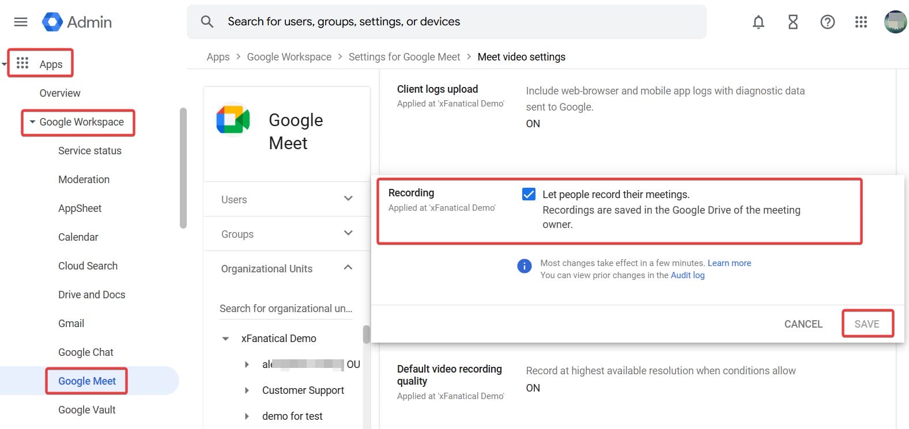Open the account profile avatar
The height and width of the screenshot is (429, 909).
(896, 22)
